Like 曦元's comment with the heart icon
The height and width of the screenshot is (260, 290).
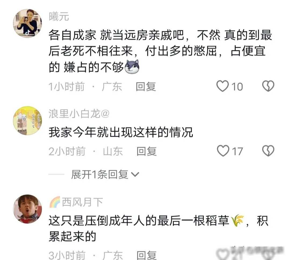[223, 86]
